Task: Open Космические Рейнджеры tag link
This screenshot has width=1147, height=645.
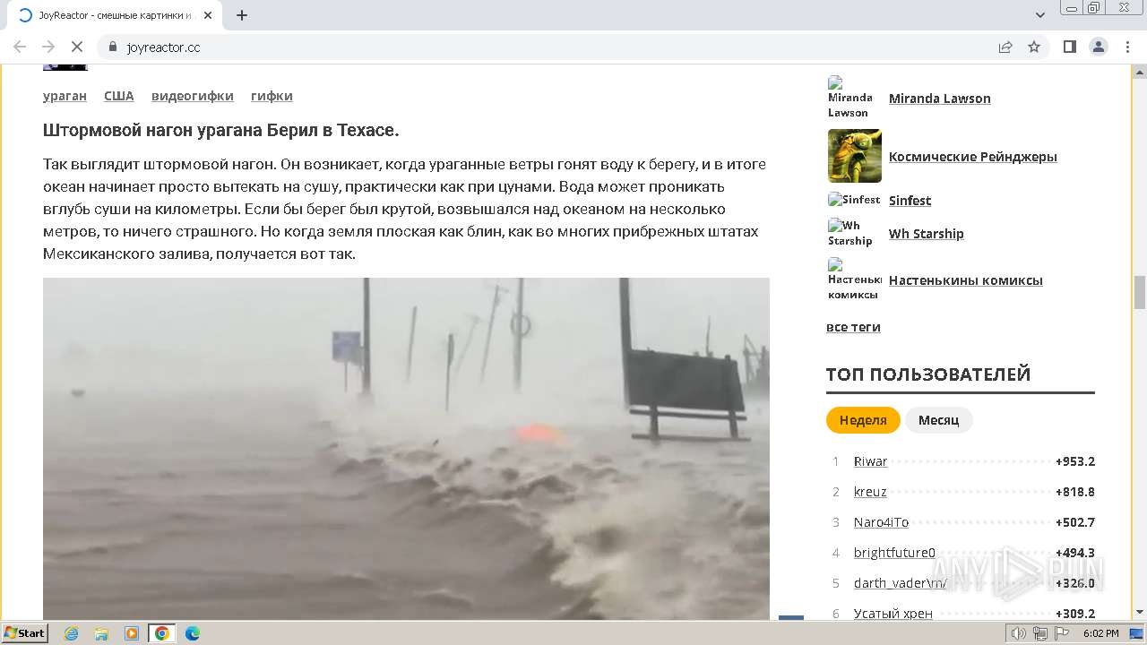Action: click(972, 157)
